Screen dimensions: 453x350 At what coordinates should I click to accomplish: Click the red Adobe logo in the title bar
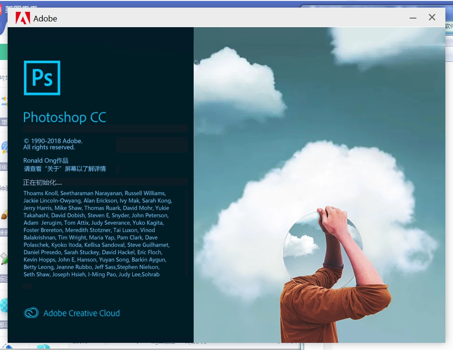[x=23, y=18]
